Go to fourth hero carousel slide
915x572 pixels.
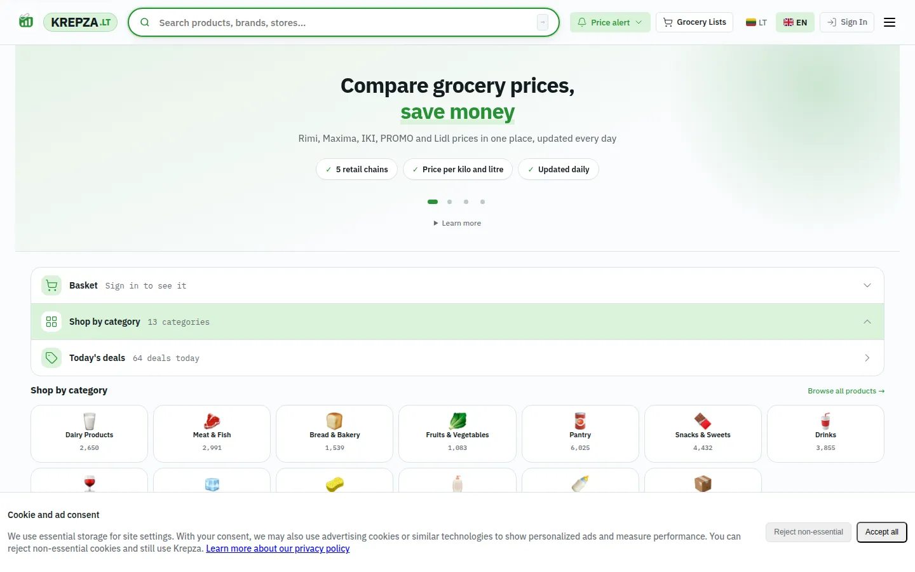point(482,201)
